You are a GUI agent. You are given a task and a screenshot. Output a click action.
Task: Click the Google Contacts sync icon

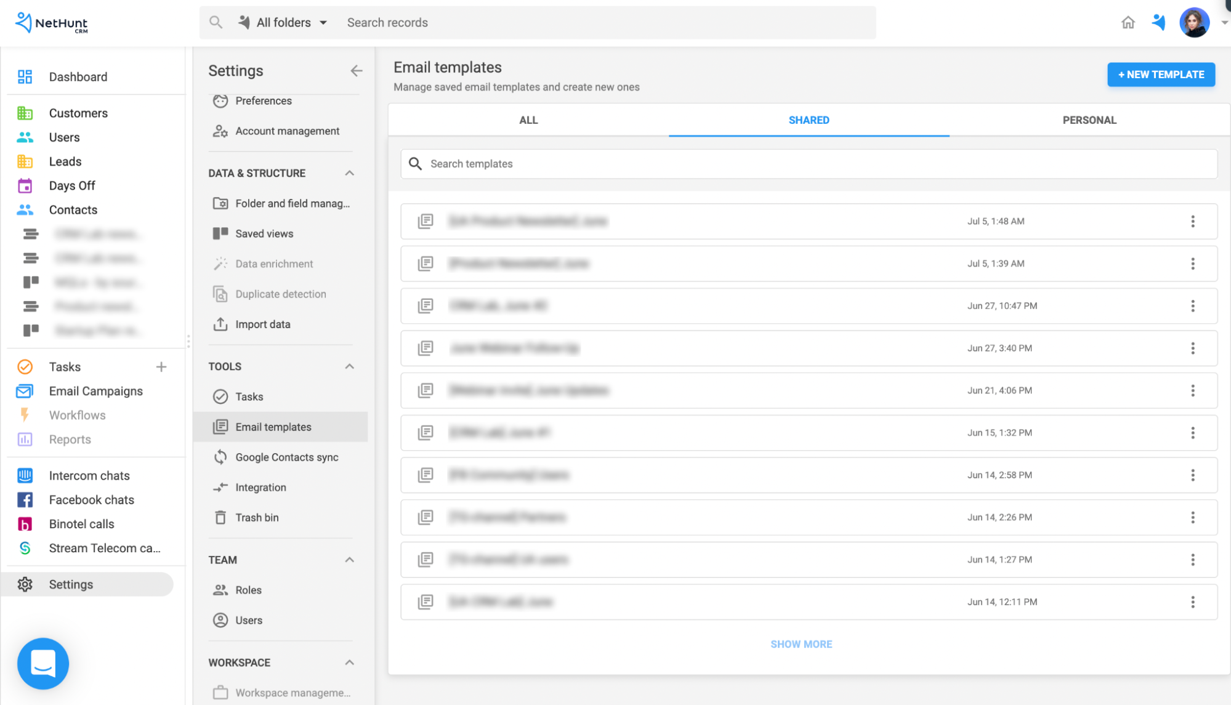(x=220, y=456)
